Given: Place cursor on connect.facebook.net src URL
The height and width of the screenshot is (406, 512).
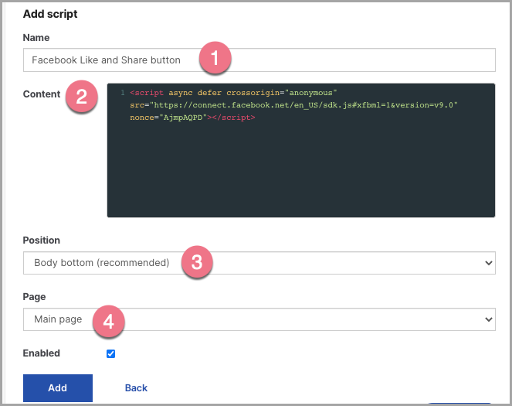Looking at the screenshot, I should pos(303,105).
